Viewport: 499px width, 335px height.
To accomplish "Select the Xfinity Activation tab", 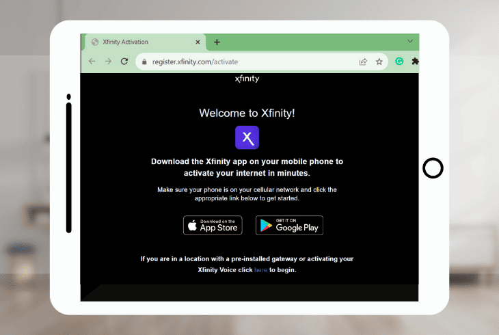I will pos(145,42).
